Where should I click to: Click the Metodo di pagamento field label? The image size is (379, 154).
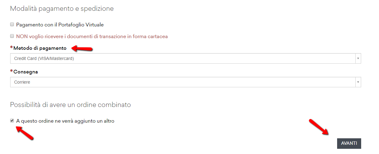(40, 48)
